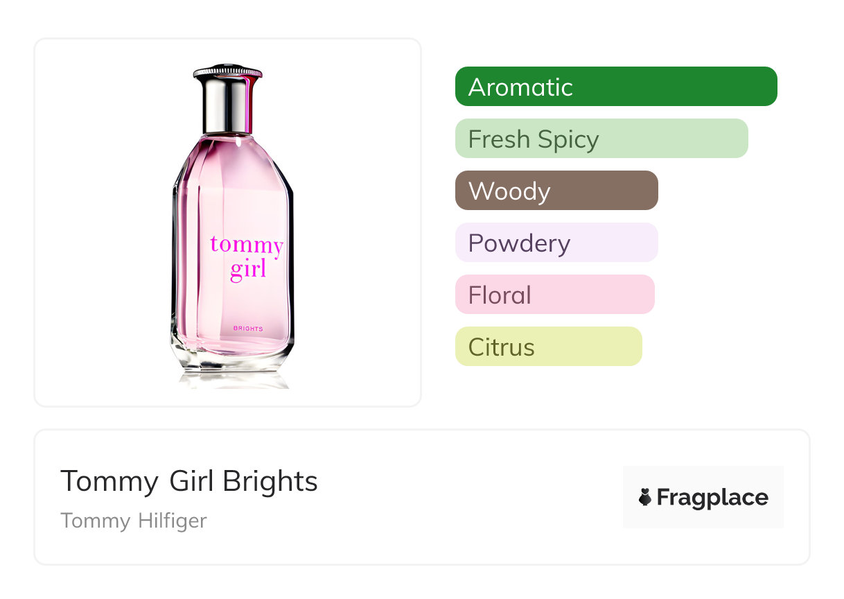The image size is (844, 599).
Task: Click the pink "tommy" word on the bottle
Action: [x=246, y=245]
